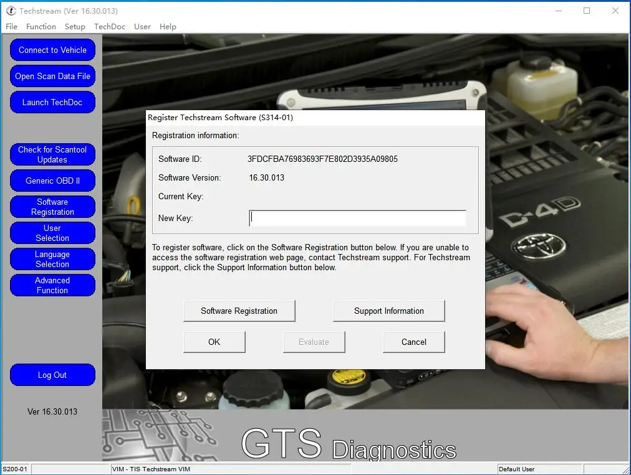Open the Help menu
The width and height of the screenshot is (631, 475).
pyautogui.click(x=168, y=27)
